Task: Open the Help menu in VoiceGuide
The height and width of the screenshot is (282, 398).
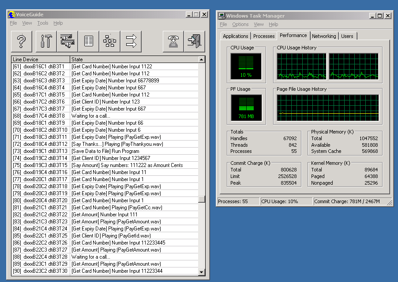Action: (58, 23)
